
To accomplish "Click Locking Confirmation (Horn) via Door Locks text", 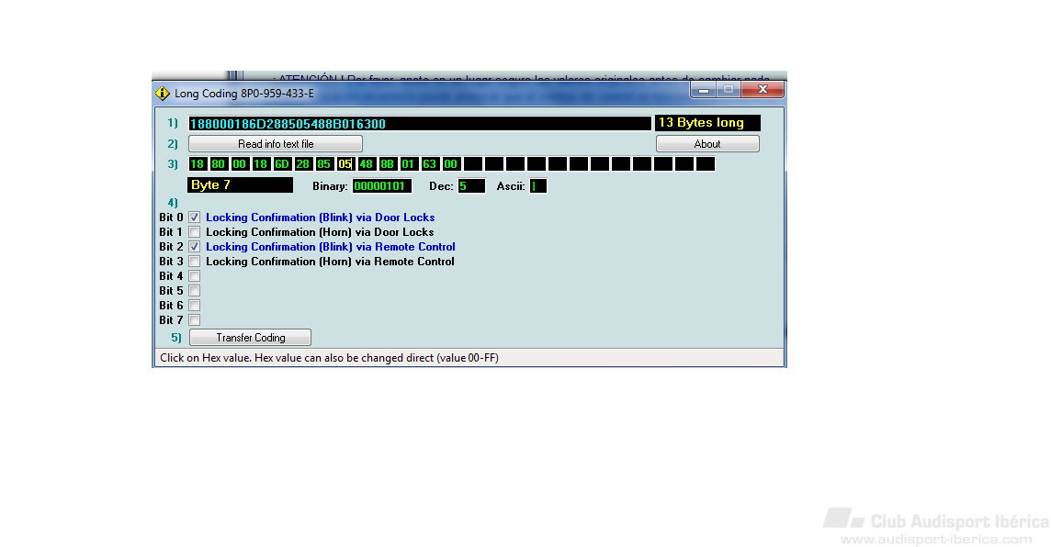I will [320, 231].
